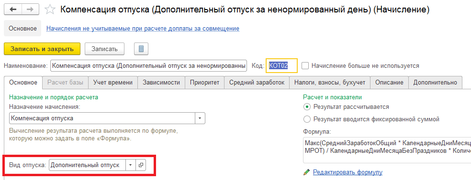Expand the Назначение начисления dropdown arrow

200,118
